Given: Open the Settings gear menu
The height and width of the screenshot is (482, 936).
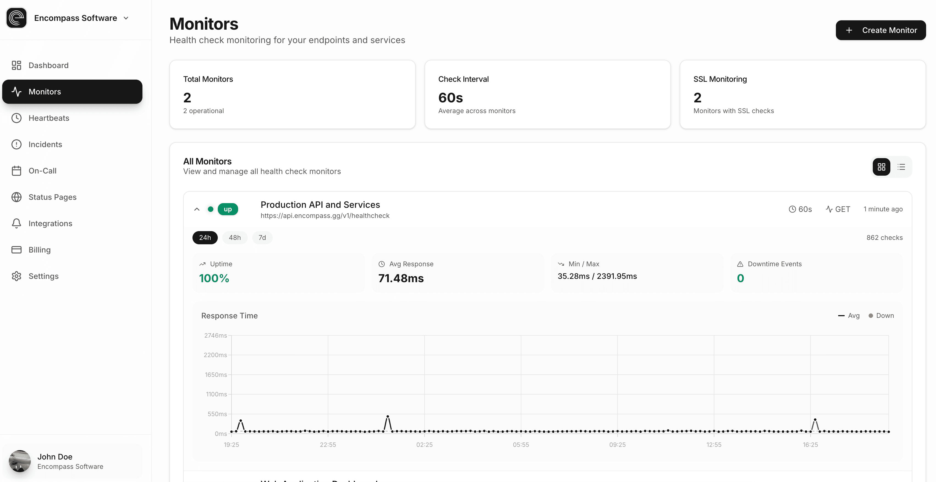Looking at the screenshot, I should (x=17, y=276).
